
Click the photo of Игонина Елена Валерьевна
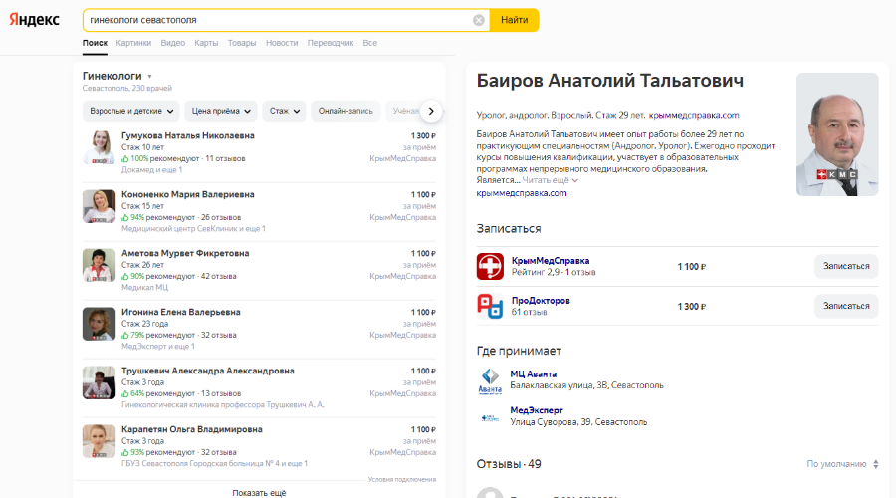tap(99, 324)
